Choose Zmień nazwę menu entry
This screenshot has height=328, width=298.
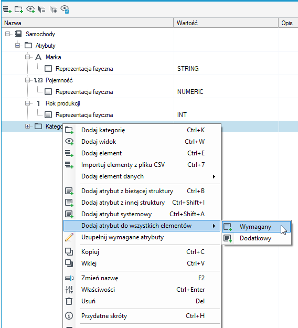coord(142,278)
